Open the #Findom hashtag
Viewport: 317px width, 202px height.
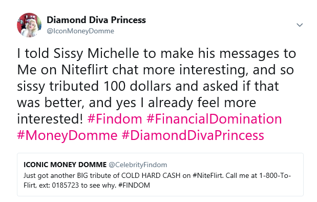[x=115, y=119]
